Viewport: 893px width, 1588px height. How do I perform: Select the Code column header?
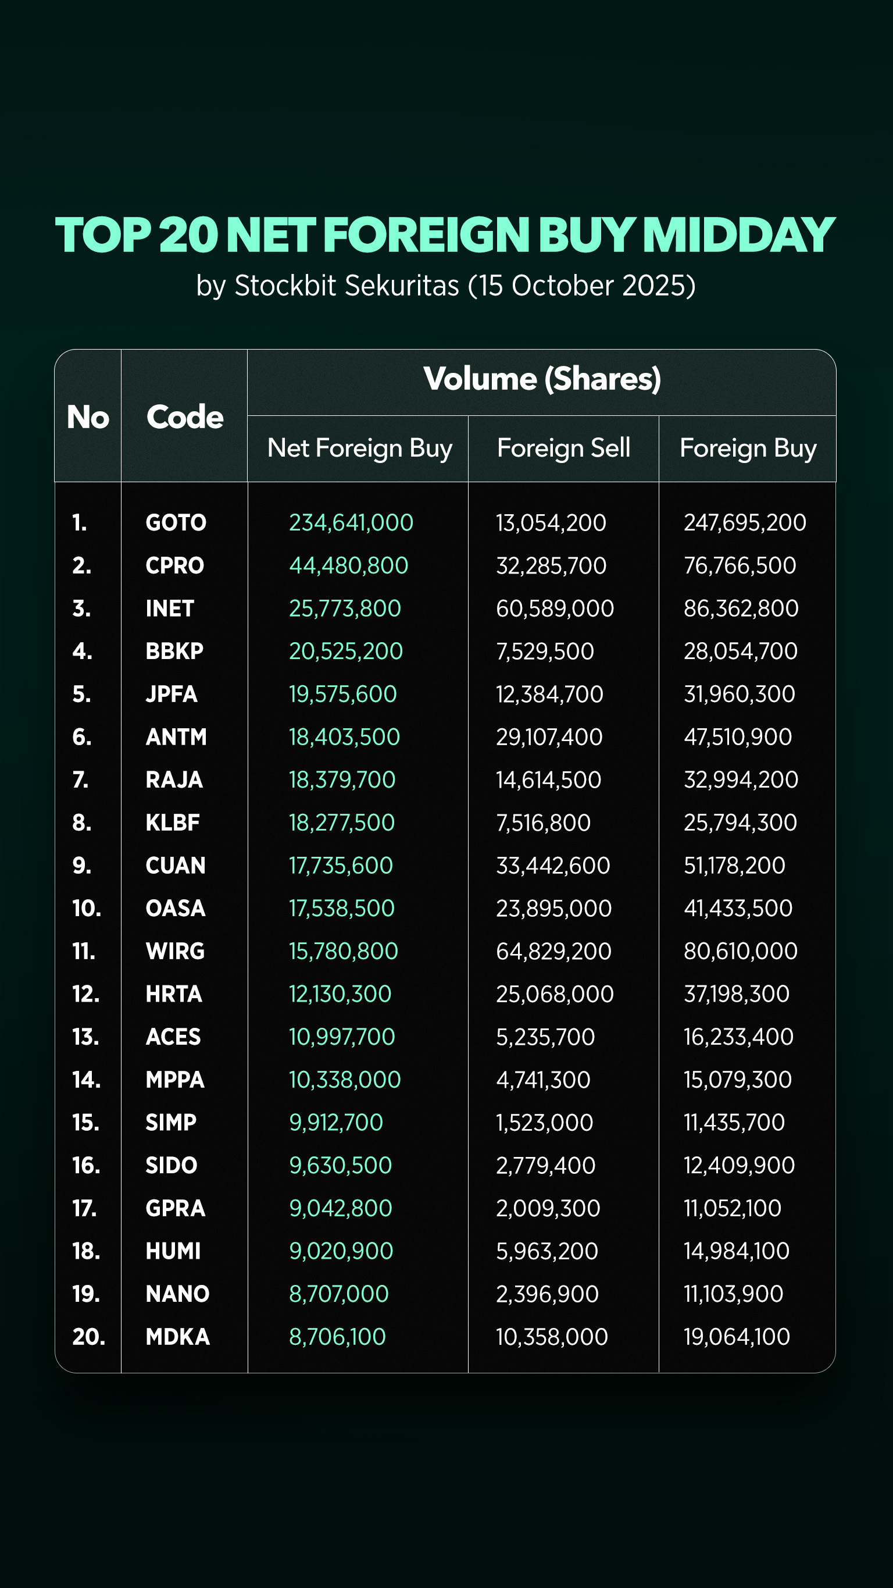pyautogui.click(x=184, y=417)
